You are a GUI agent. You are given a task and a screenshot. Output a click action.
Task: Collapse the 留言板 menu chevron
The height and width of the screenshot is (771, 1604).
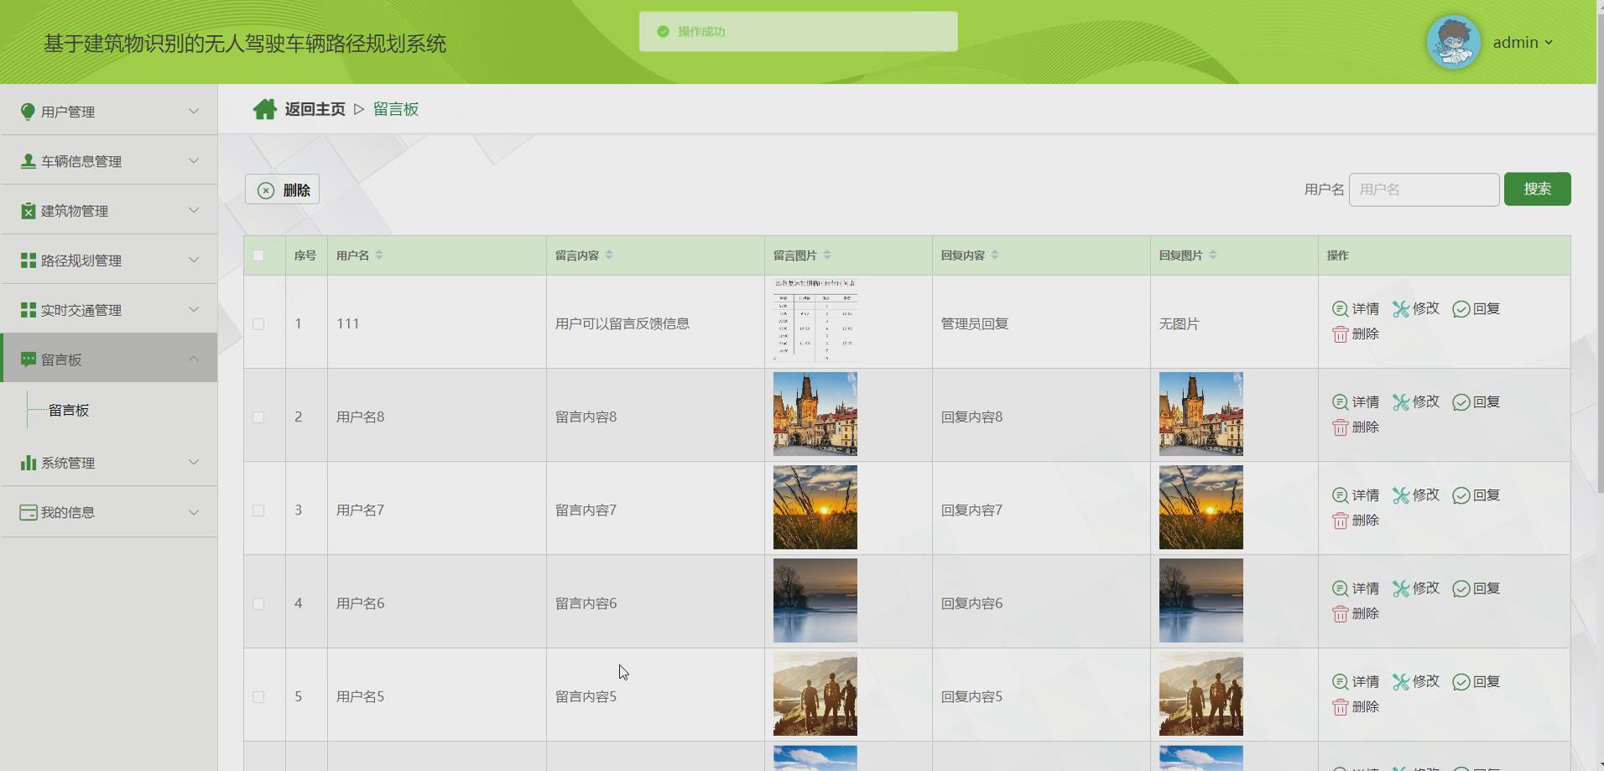click(194, 359)
